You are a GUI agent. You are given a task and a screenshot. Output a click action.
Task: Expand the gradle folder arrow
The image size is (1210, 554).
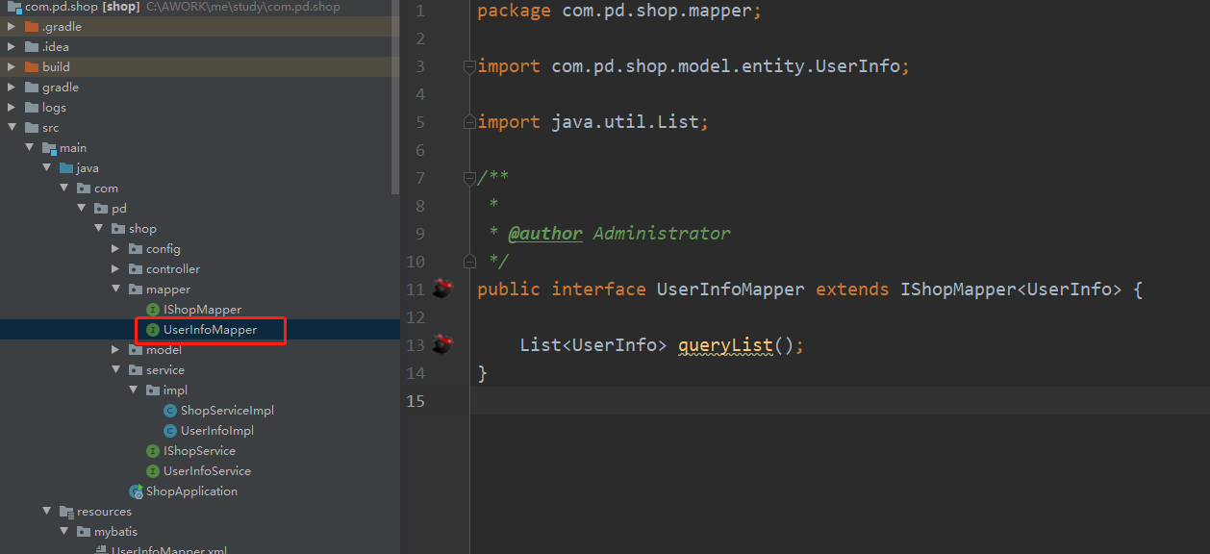[12, 88]
